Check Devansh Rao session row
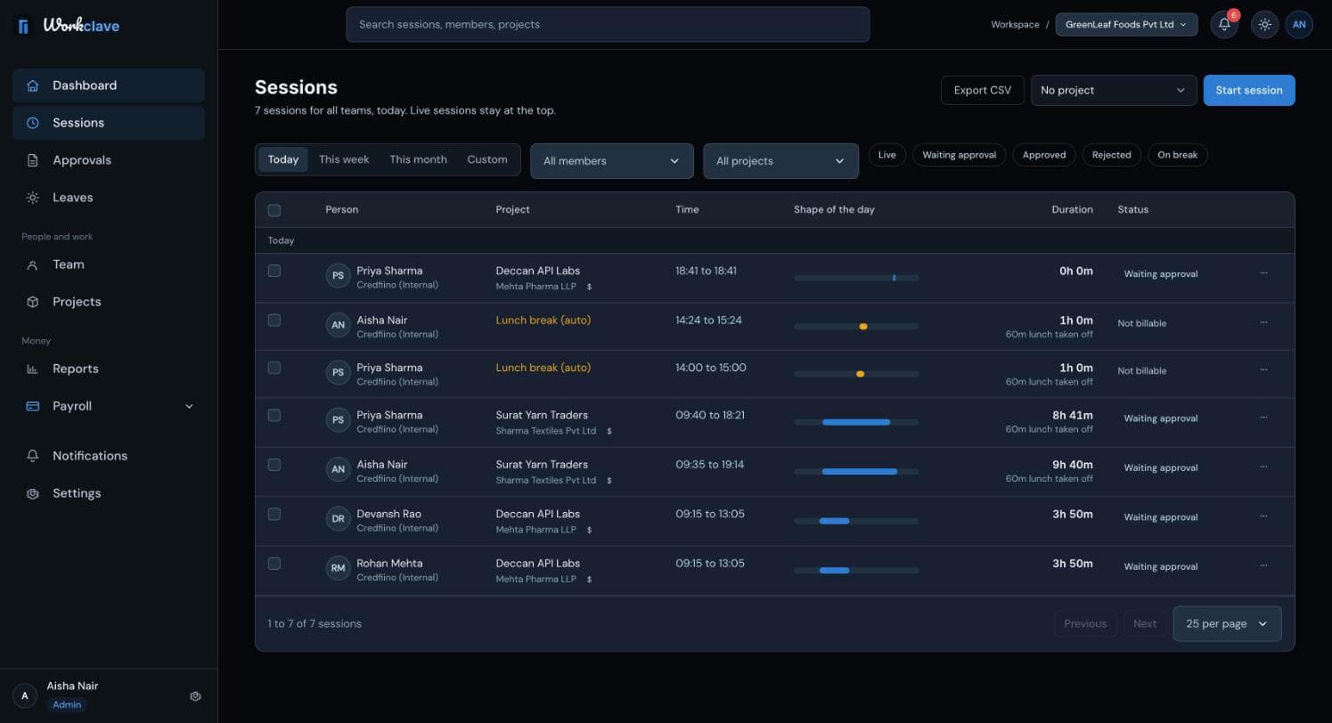 (x=274, y=514)
